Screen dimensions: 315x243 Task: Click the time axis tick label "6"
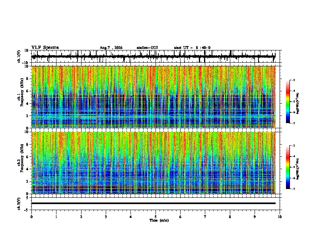point(181,217)
